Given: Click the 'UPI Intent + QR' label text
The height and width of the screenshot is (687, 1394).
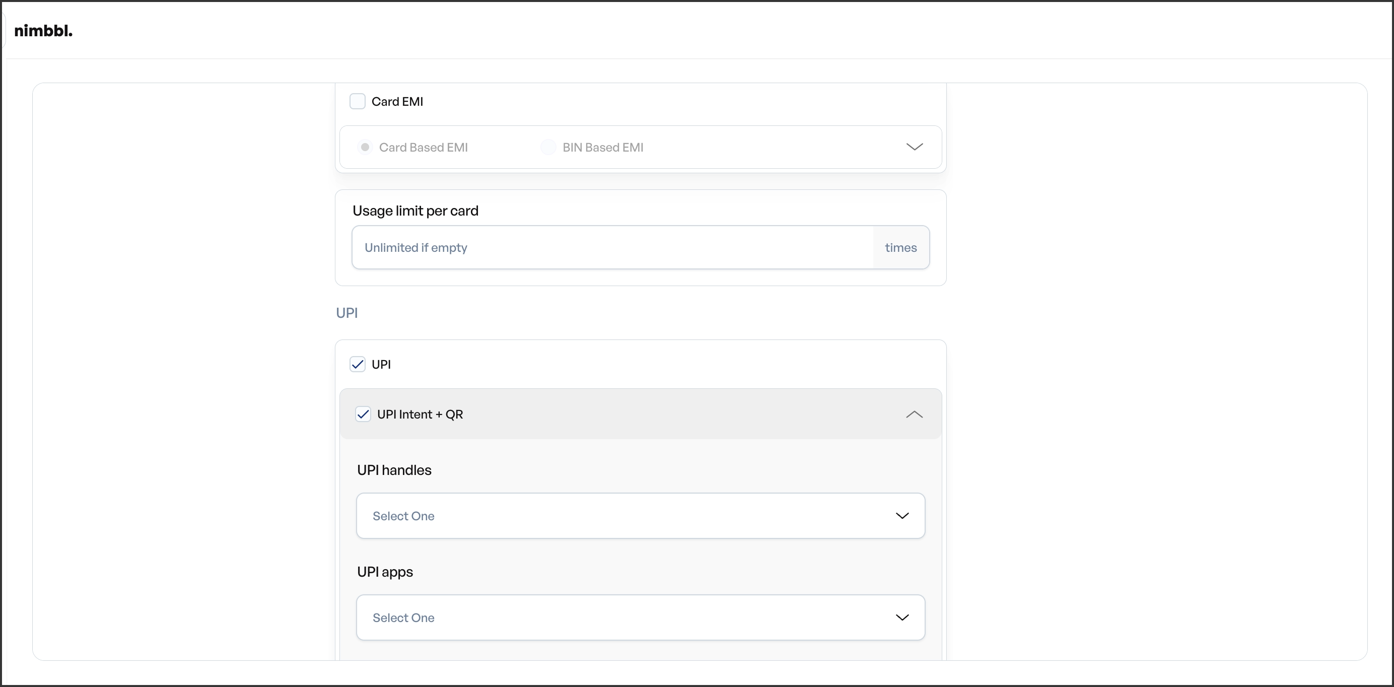Looking at the screenshot, I should (420, 414).
